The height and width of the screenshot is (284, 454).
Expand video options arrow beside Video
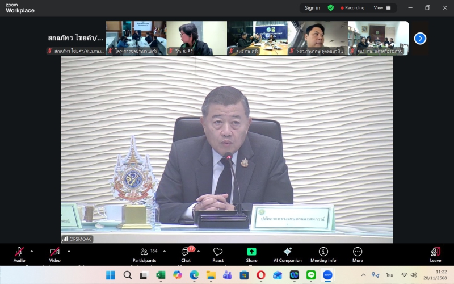[69, 251]
